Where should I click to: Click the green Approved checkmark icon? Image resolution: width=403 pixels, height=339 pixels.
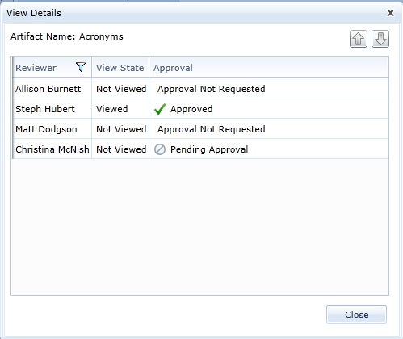click(x=160, y=109)
